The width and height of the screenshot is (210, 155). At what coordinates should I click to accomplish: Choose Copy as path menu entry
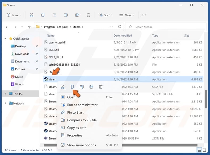(77, 128)
